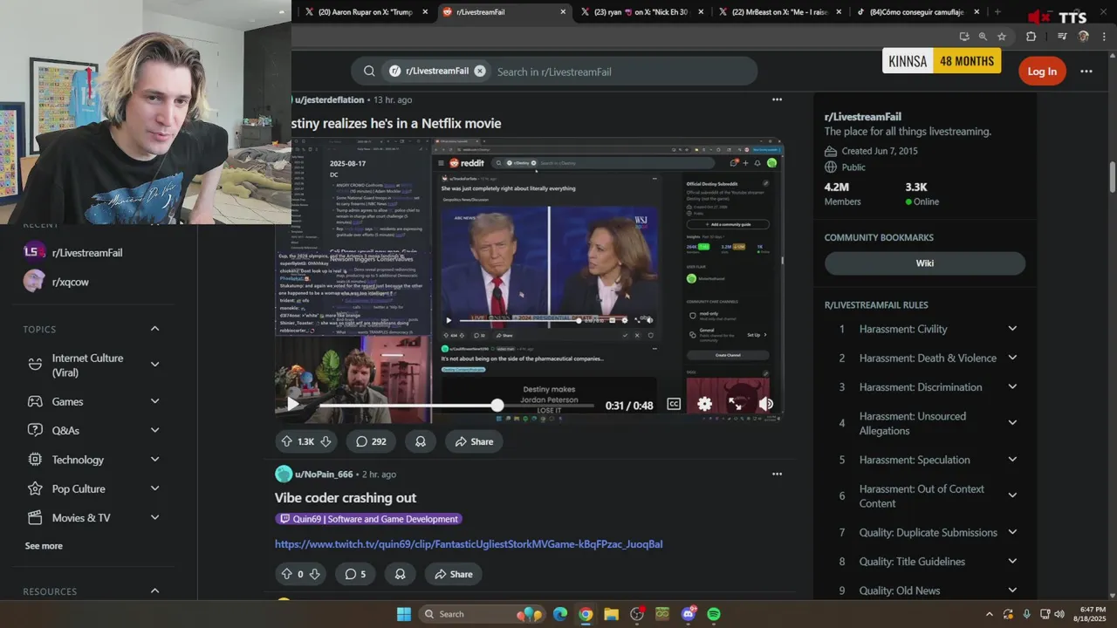Click the Log In button

1042,72
